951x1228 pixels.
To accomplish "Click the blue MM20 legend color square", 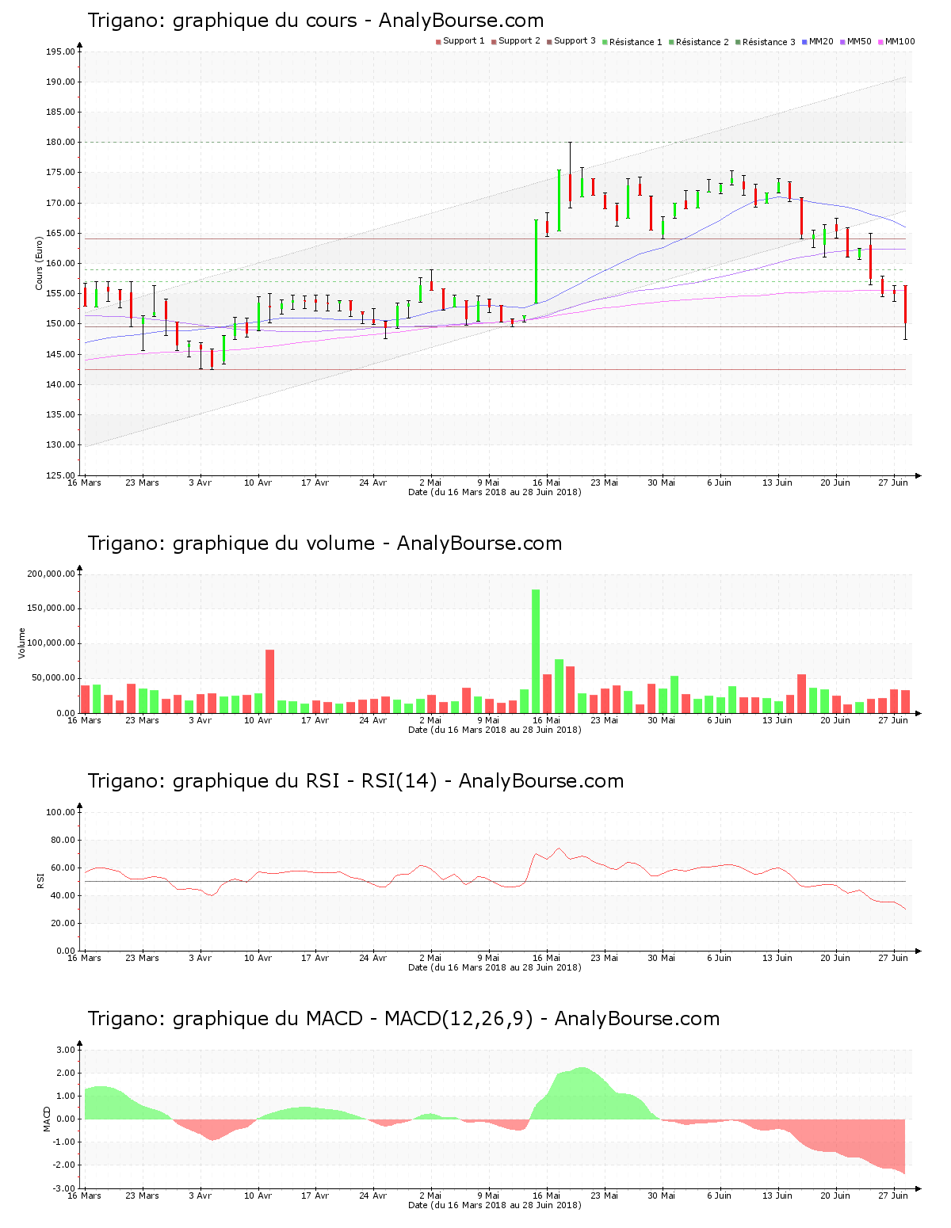I will click(804, 42).
